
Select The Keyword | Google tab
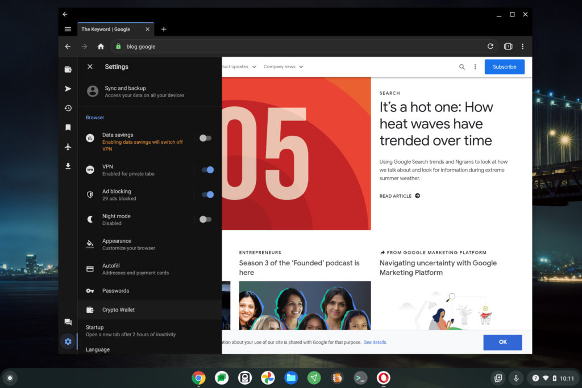click(115, 30)
